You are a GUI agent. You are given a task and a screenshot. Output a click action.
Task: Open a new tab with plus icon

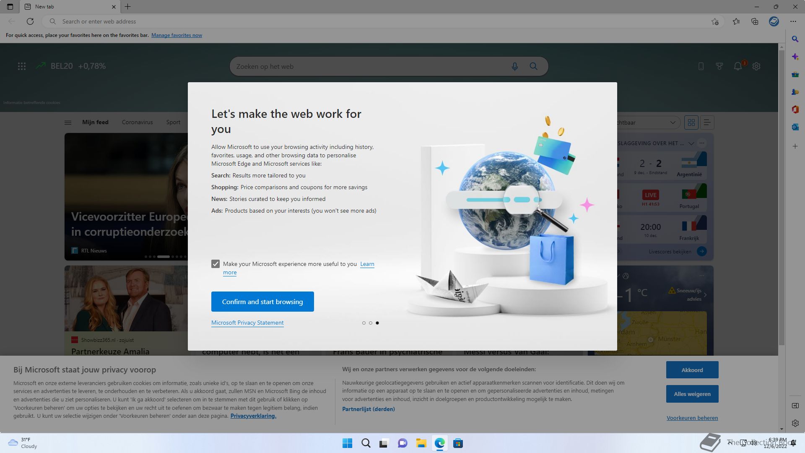(x=128, y=7)
